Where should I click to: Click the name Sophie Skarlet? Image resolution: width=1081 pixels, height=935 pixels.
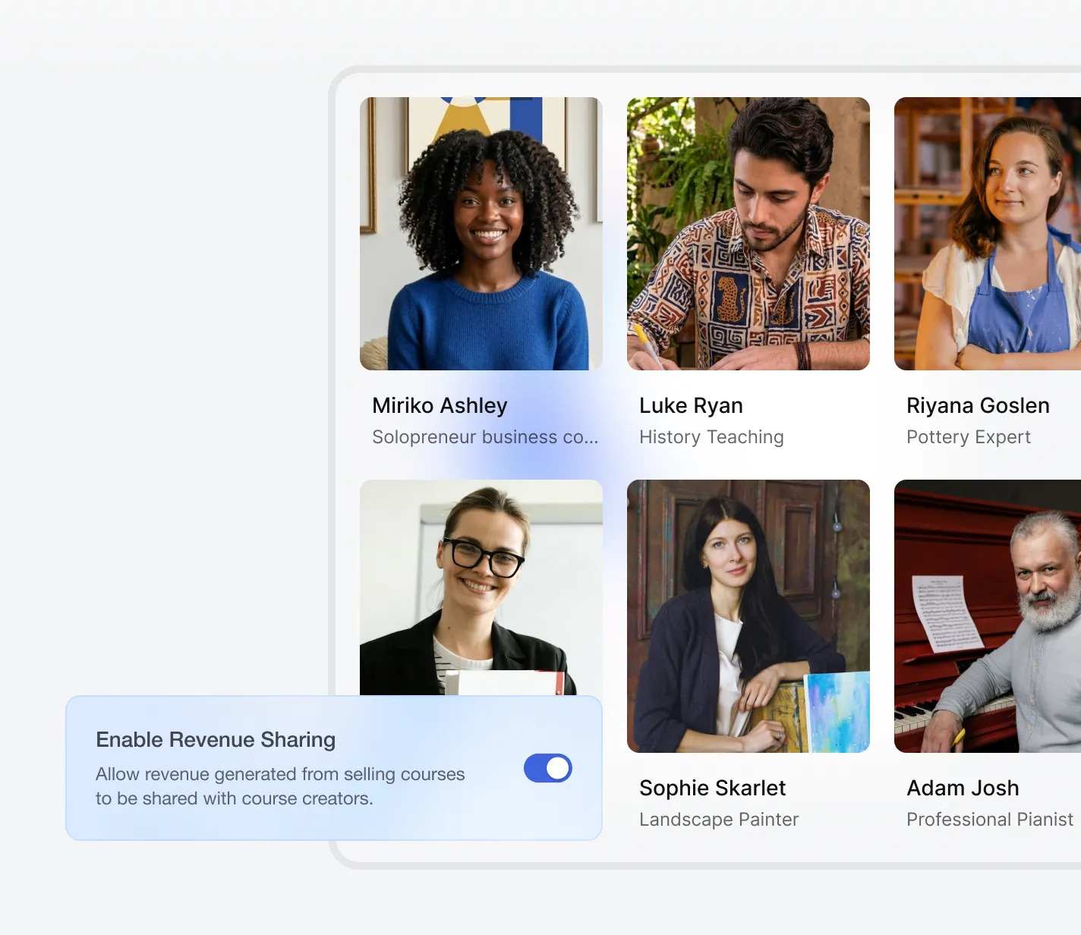(712, 788)
